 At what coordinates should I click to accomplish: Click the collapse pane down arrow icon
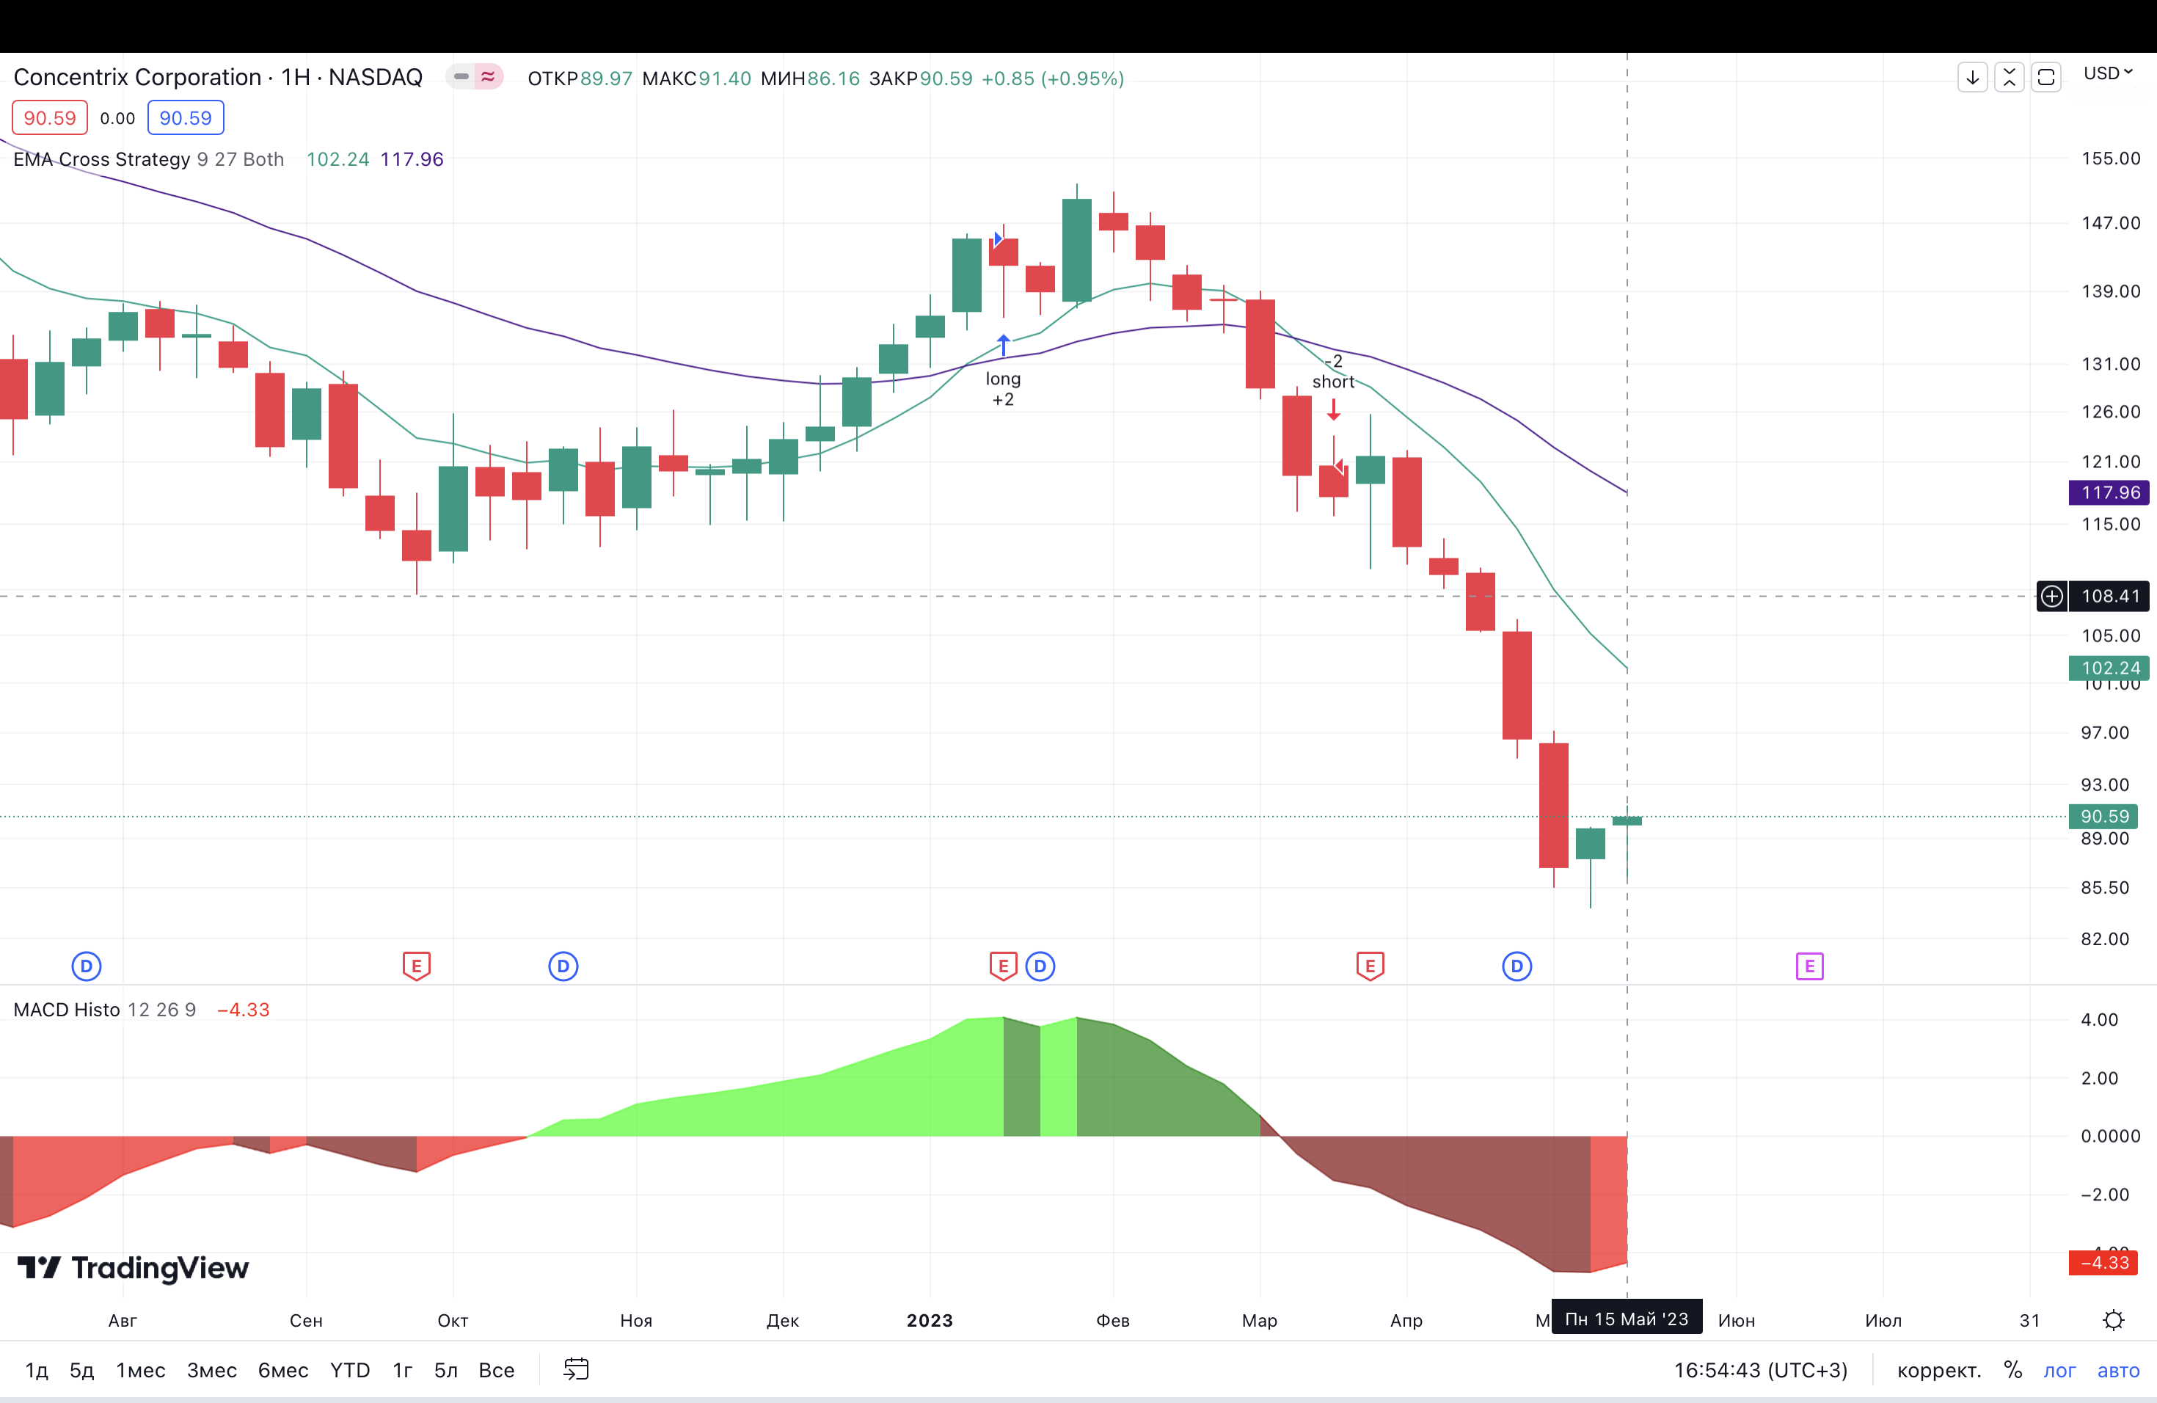(x=1972, y=77)
